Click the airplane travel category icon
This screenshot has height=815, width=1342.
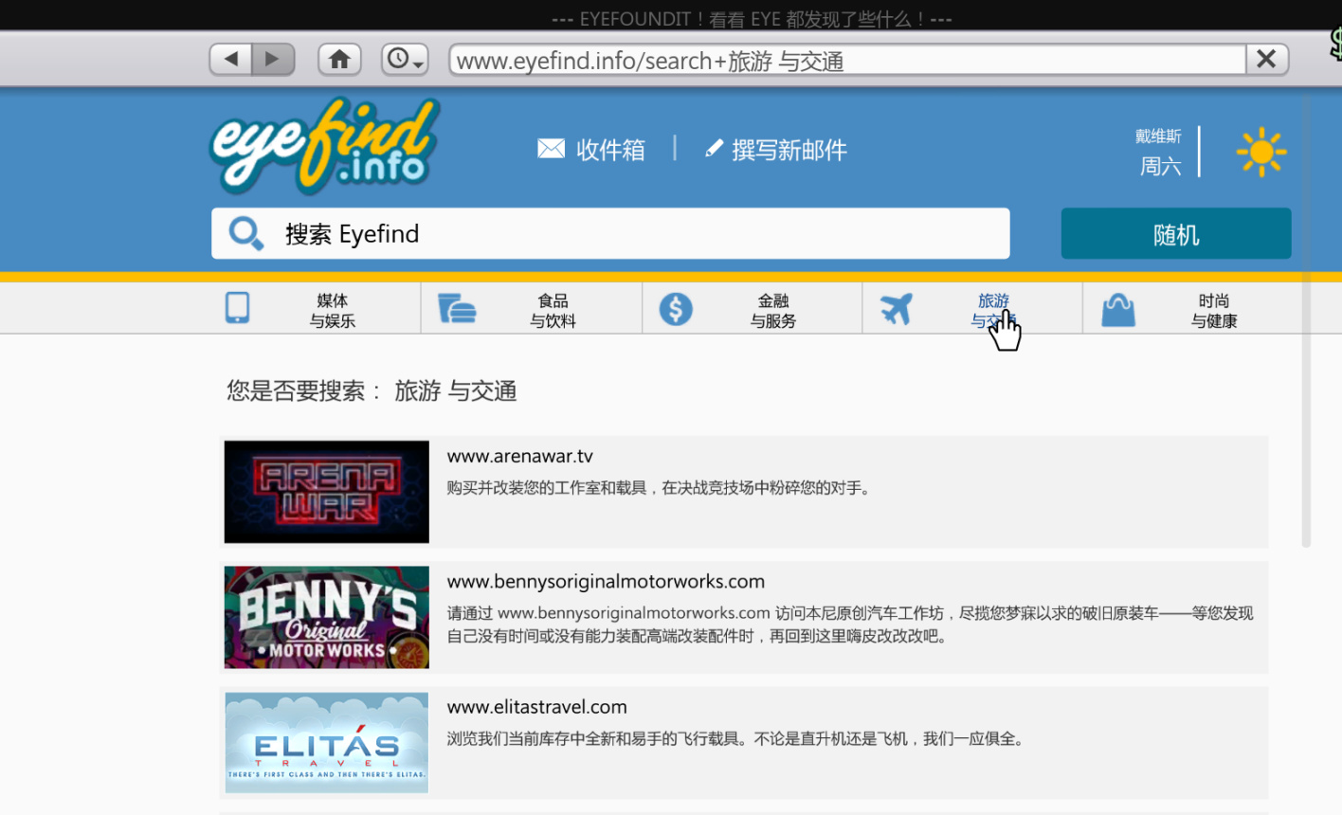click(x=896, y=309)
